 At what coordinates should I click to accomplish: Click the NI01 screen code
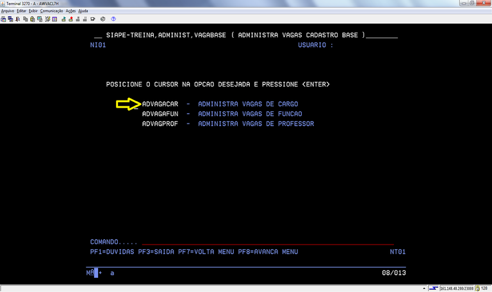(x=98, y=45)
